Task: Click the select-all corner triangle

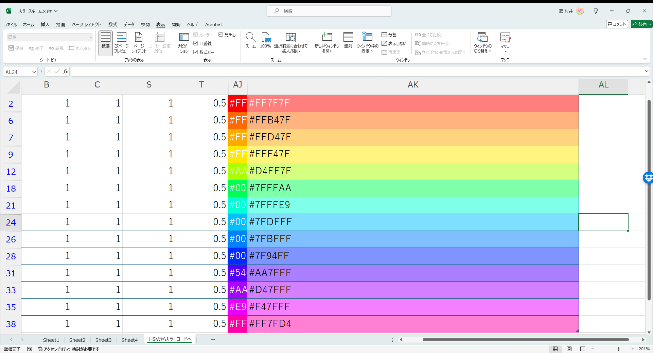Action: coord(14,87)
